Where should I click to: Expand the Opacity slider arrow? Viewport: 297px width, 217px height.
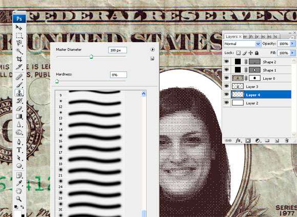coord(292,43)
